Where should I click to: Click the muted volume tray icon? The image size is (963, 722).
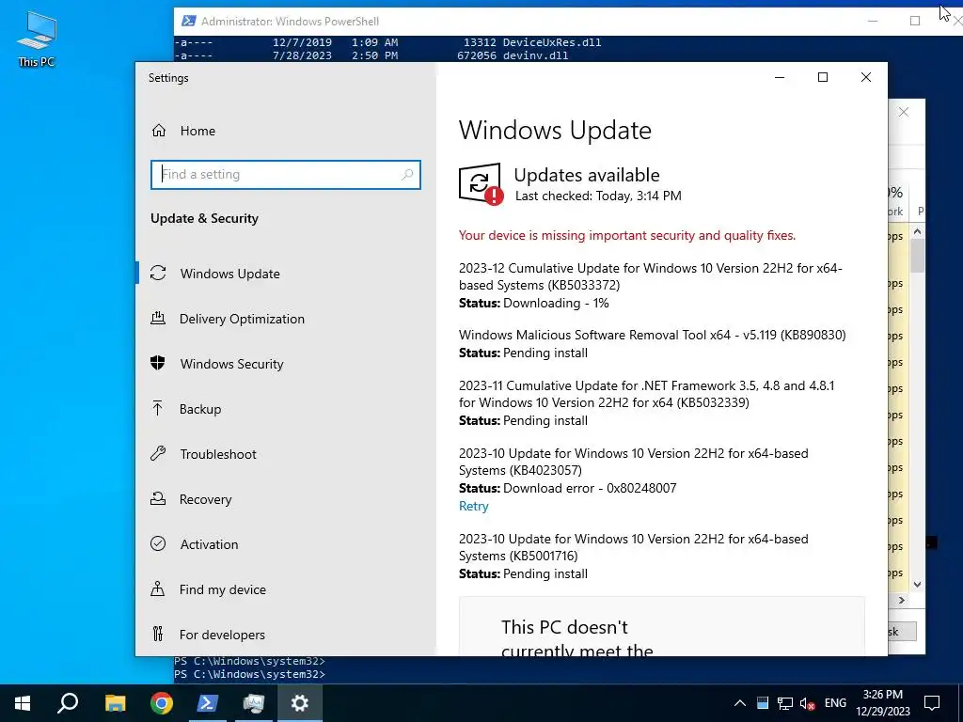pyautogui.click(x=807, y=703)
